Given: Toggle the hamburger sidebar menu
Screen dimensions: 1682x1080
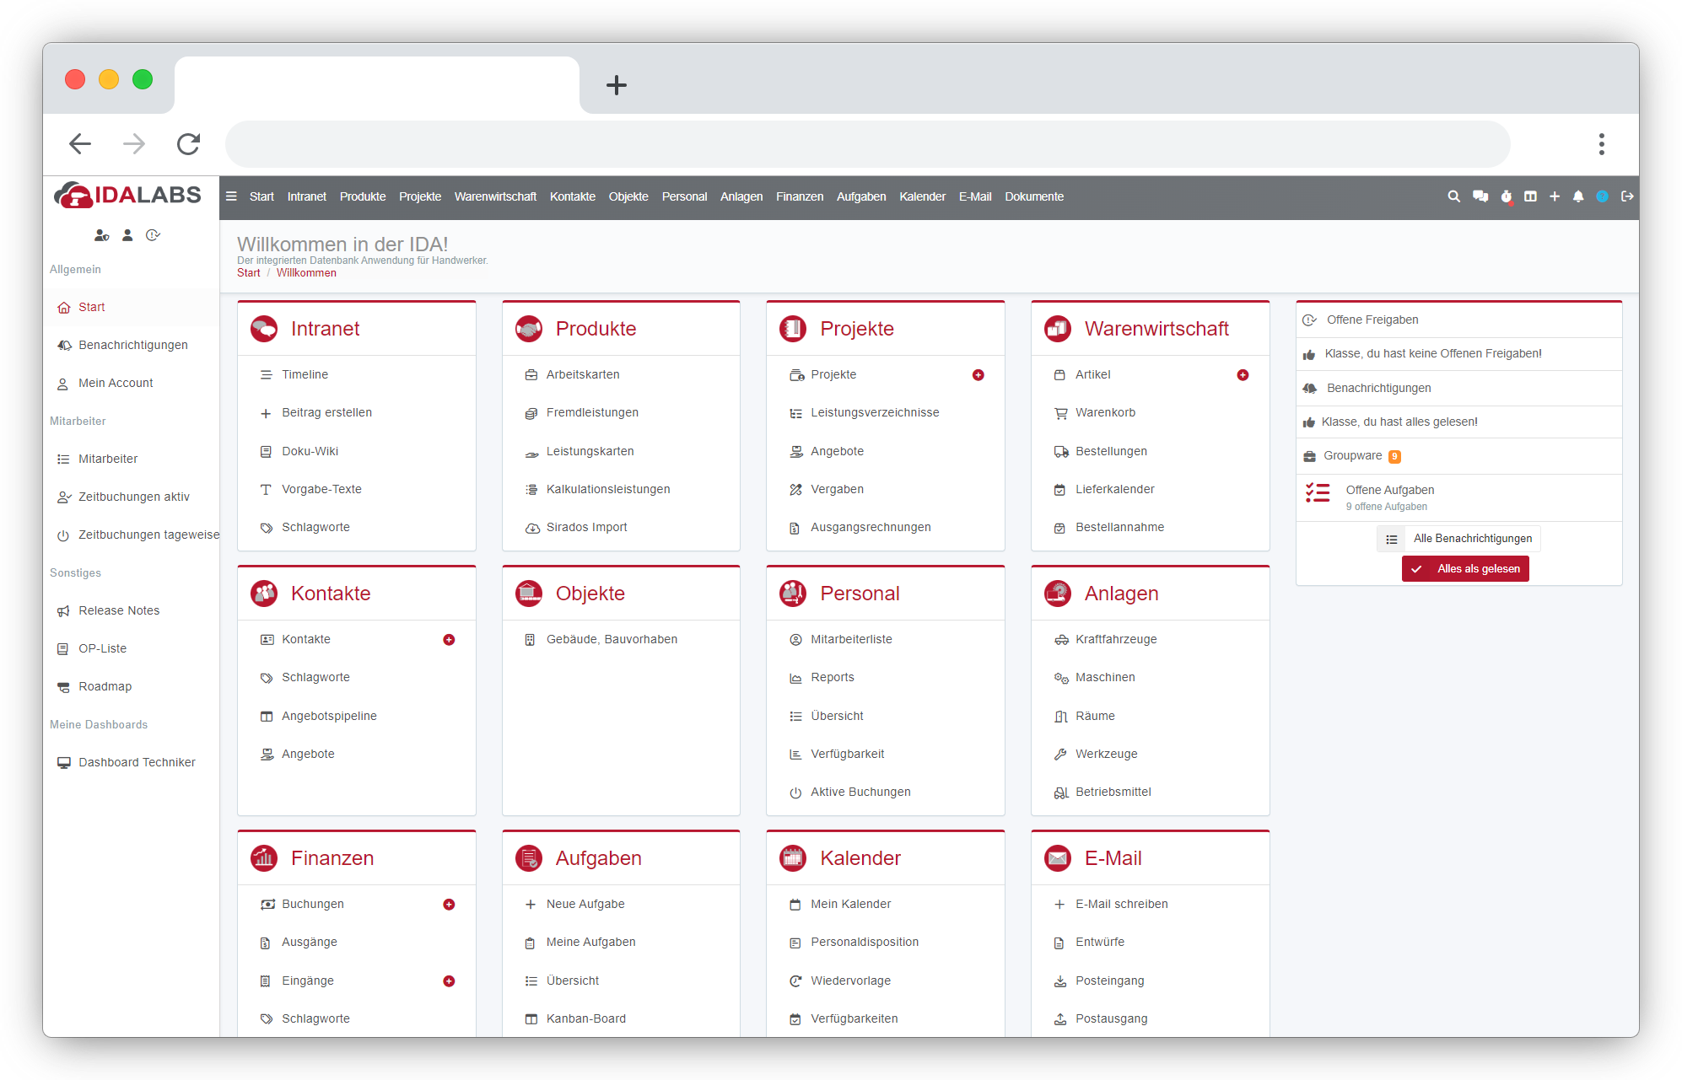Looking at the screenshot, I should click(x=231, y=196).
